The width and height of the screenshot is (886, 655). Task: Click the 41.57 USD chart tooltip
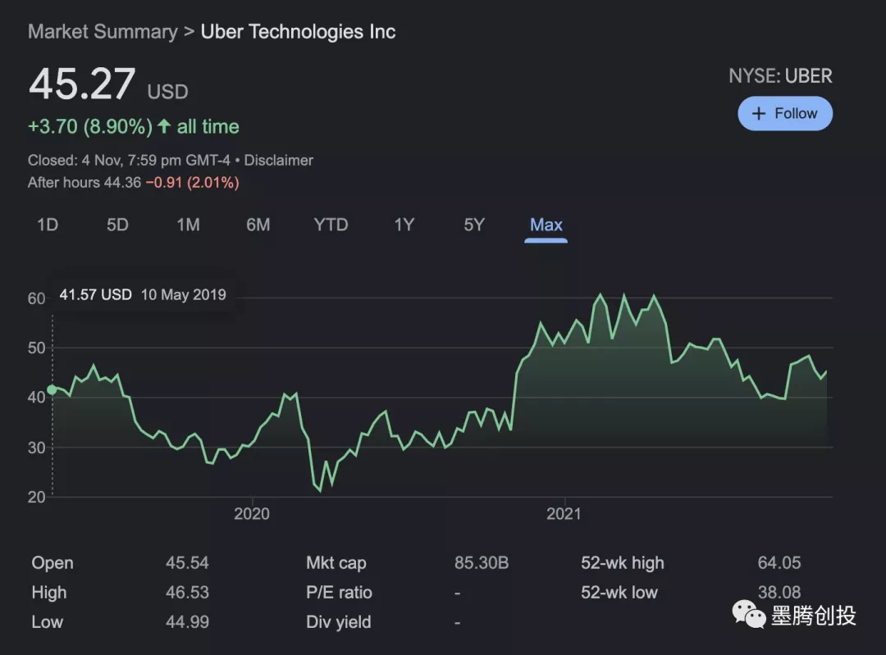pyautogui.click(x=143, y=295)
